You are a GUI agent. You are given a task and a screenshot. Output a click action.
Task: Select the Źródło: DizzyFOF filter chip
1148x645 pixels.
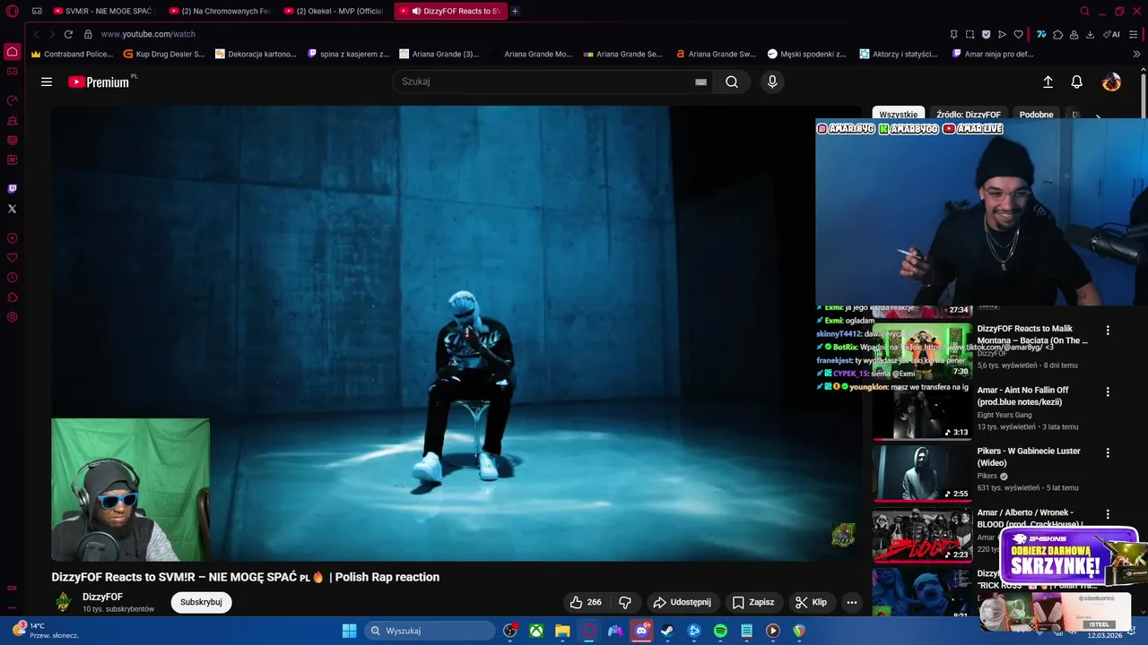(x=969, y=115)
